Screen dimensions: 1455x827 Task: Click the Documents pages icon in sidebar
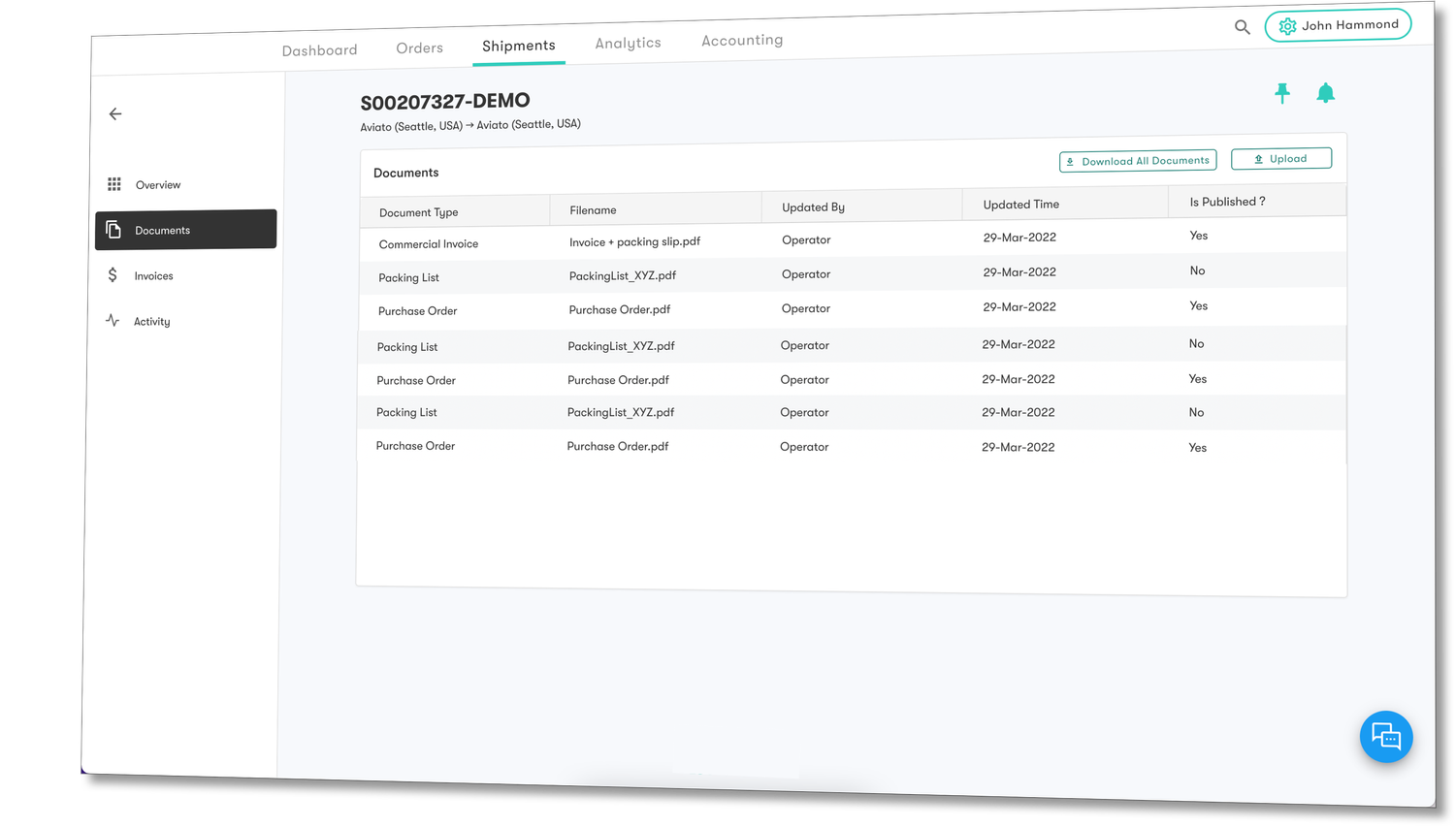tap(113, 229)
